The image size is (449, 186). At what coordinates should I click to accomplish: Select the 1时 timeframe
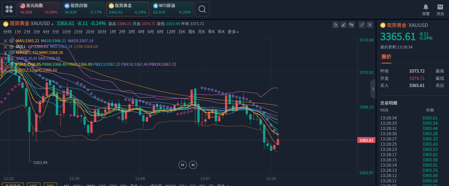point(112,32)
